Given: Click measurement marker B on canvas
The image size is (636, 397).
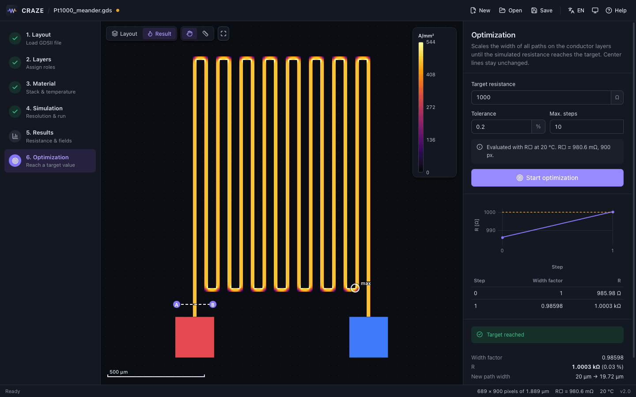Looking at the screenshot, I should (213, 304).
